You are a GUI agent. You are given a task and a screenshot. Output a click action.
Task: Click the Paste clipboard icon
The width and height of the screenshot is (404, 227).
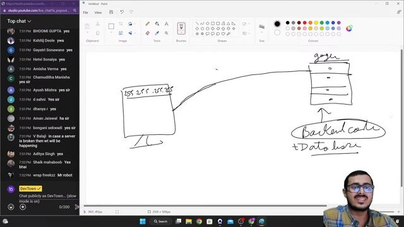click(x=87, y=26)
